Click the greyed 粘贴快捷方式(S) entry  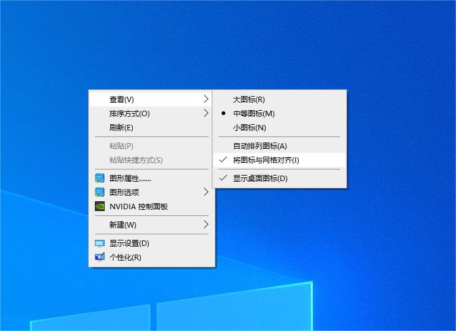coord(136,160)
